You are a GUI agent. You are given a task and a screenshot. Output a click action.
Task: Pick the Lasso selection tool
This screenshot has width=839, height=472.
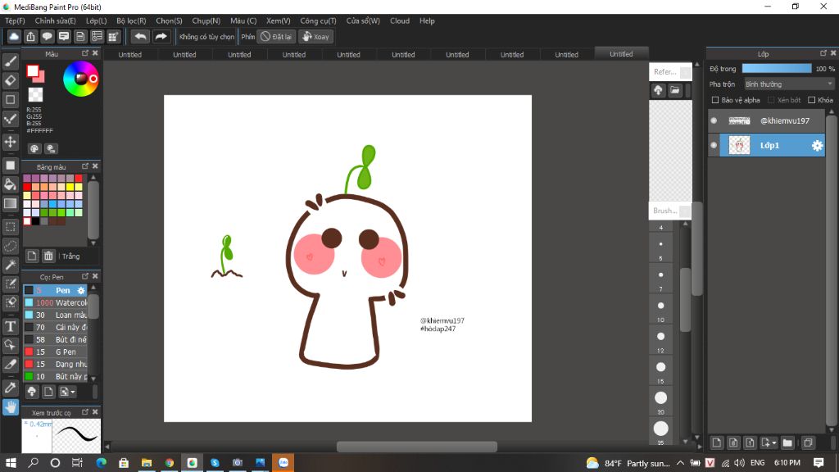(10, 246)
